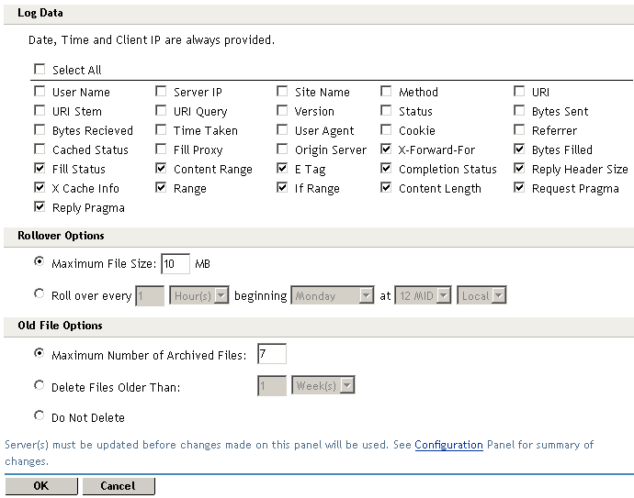
Task: Tick the Cookie checkbox
Action: pos(386,129)
